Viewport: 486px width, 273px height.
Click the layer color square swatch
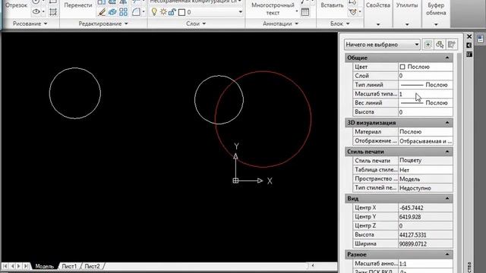[182, 12]
